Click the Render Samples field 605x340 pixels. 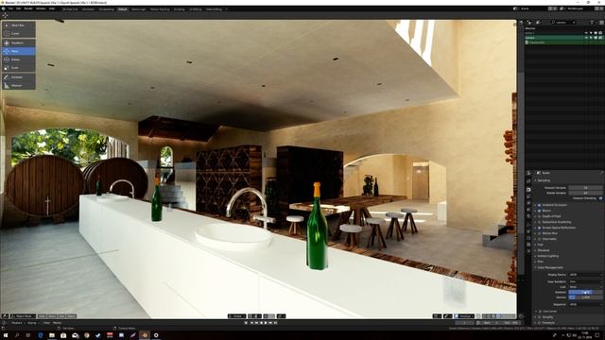tap(585, 193)
